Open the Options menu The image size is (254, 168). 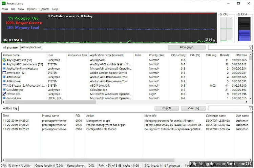(31, 9)
